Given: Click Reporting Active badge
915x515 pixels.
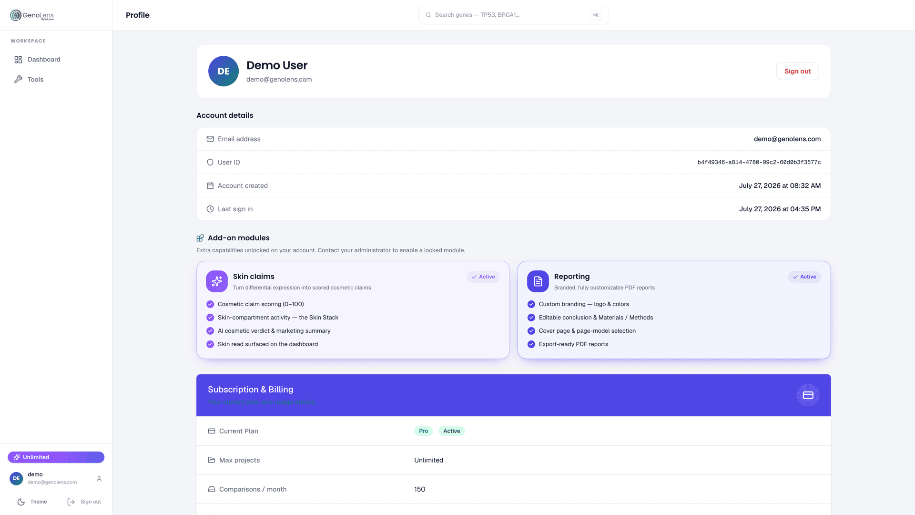Looking at the screenshot, I should tap(804, 277).
